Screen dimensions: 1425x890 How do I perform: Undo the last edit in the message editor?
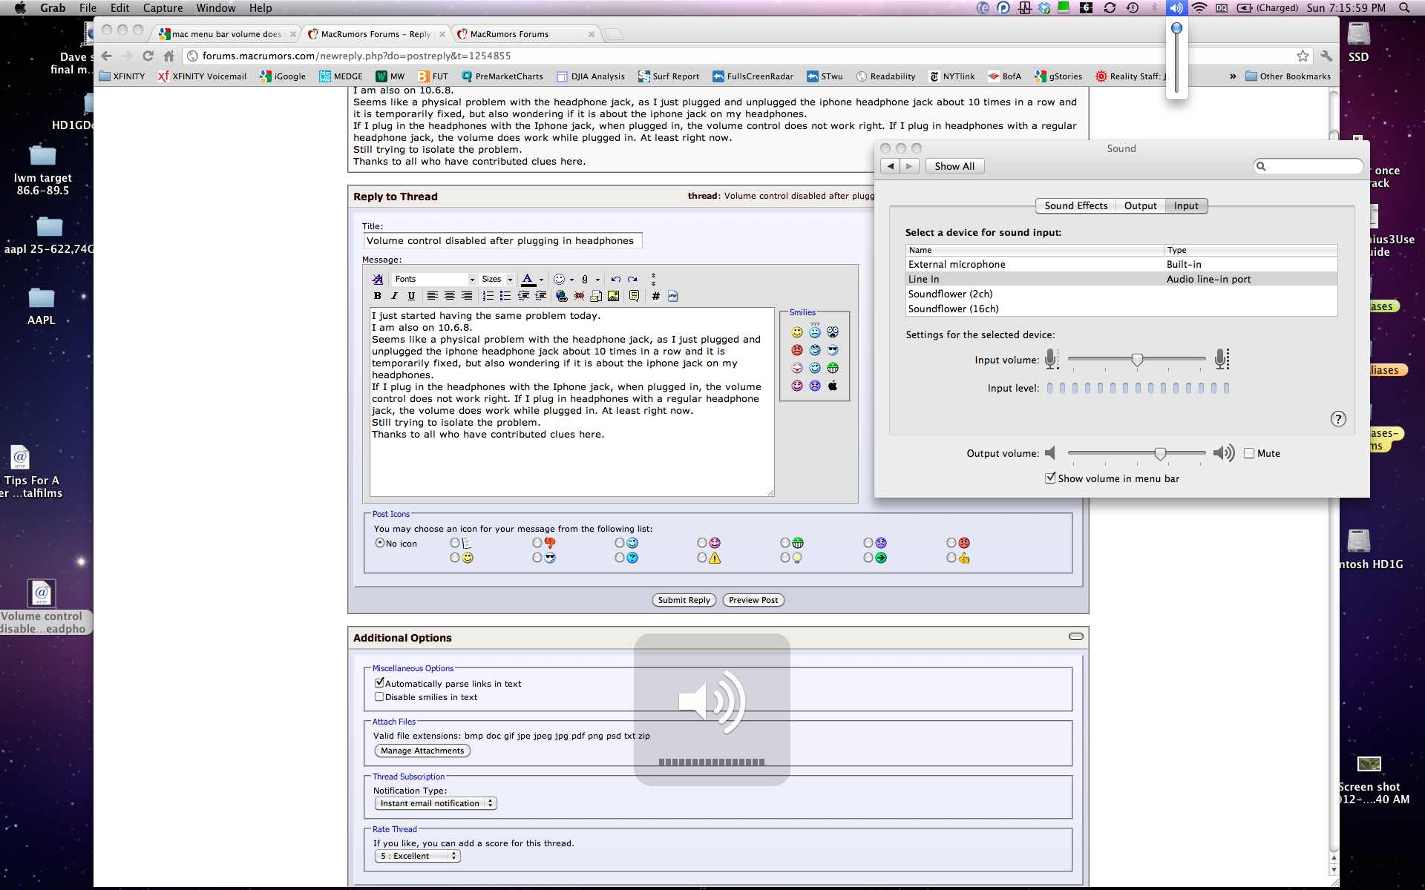click(x=615, y=280)
